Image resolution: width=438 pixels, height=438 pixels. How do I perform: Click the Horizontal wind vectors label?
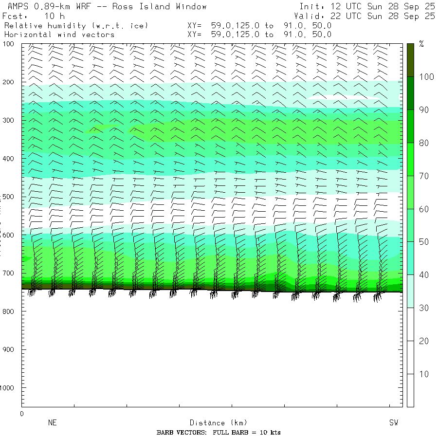(59, 35)
